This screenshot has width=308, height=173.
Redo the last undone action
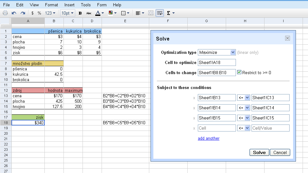[23, 13]
